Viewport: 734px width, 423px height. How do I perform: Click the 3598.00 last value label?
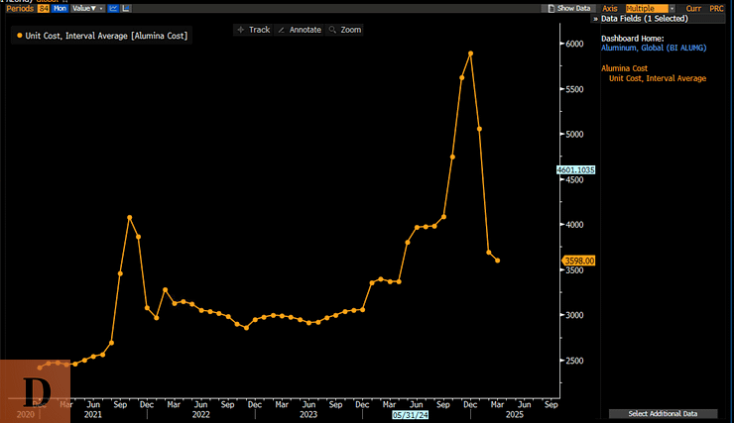click(579, 261)
